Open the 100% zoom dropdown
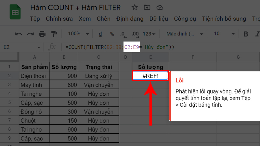Viewport: 260px width, 146px height. [77, 34]
